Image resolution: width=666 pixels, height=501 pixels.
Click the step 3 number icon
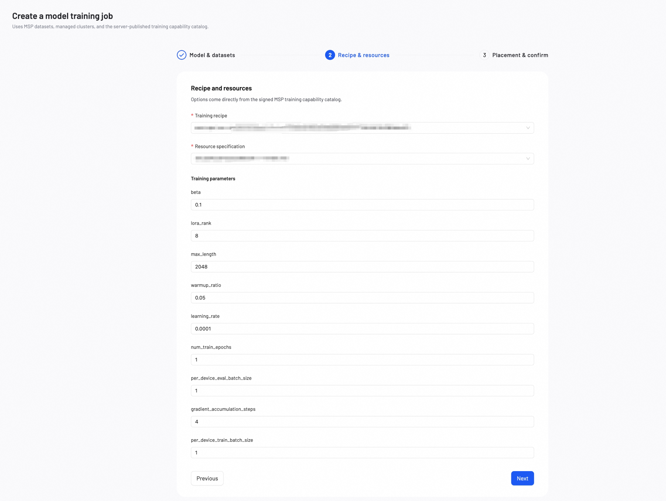484,55
